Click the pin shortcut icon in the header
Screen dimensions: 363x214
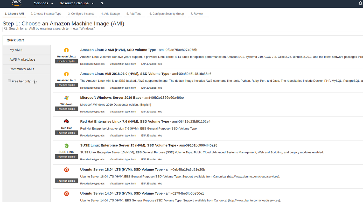click(x=102, y=3)
